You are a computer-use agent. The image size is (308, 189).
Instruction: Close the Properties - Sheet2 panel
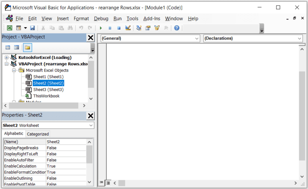point(91,116)
